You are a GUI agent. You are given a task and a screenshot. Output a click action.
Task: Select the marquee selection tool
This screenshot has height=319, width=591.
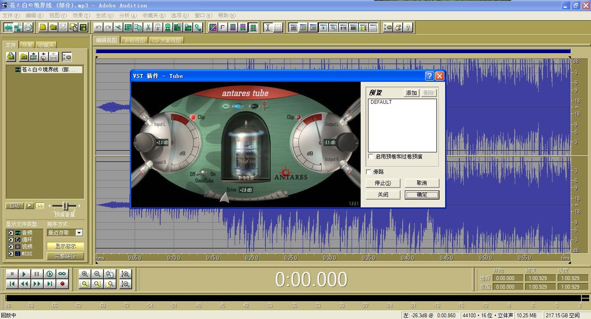click(x=278, y=27)
